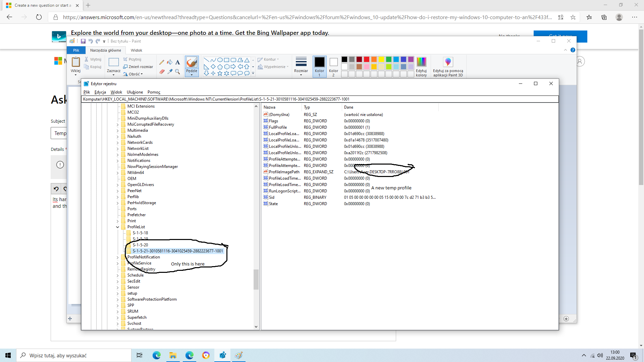Open the notification center icon

[x=633, y=356]
